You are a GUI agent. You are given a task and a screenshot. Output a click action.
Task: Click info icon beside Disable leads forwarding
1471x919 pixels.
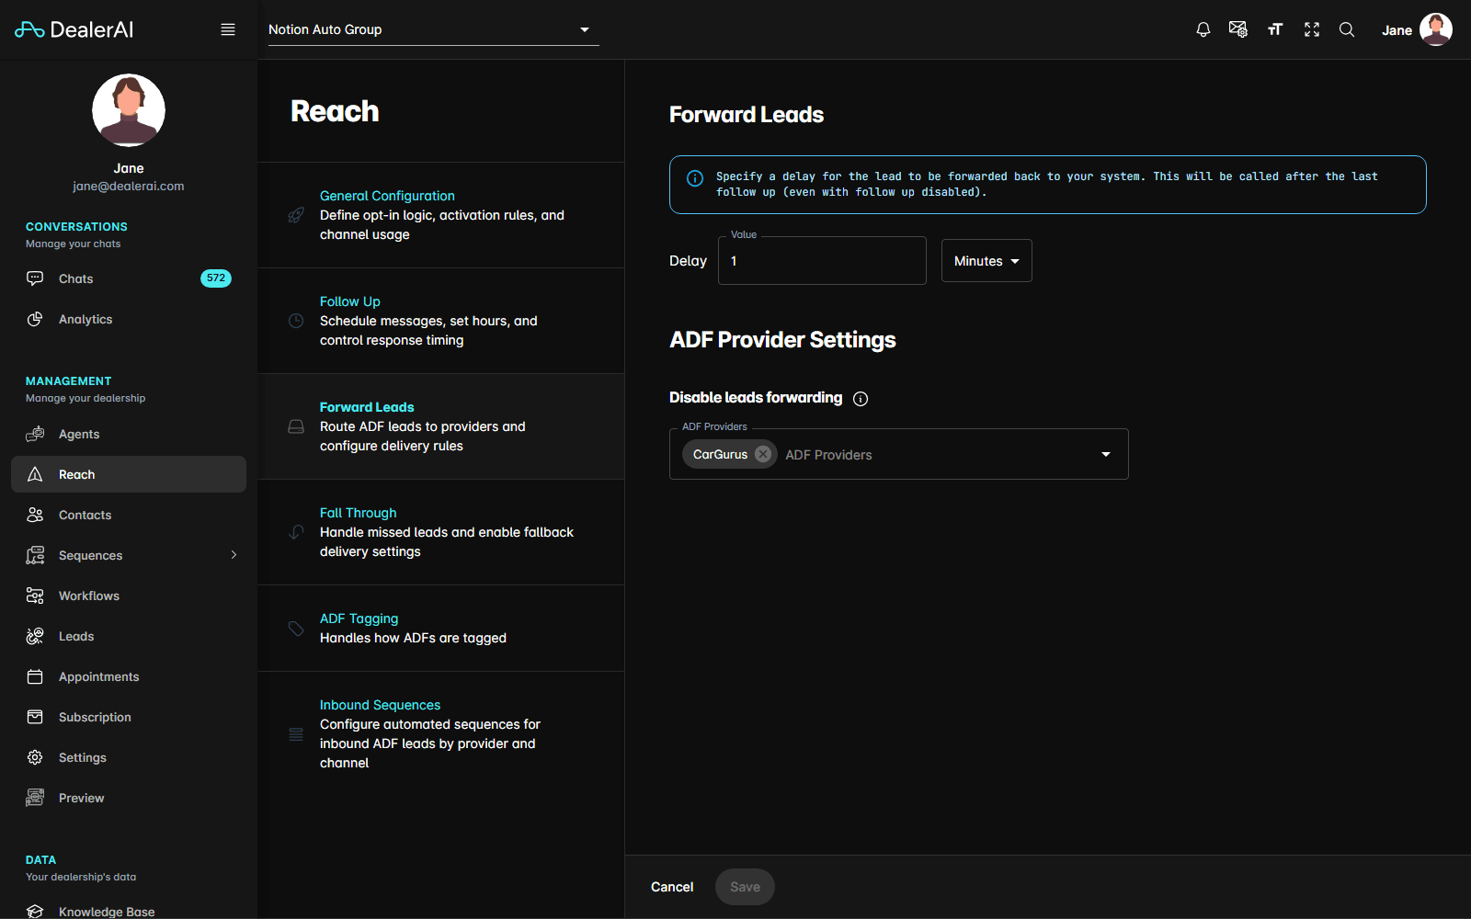pyautogui.click(x=861, y=398)
